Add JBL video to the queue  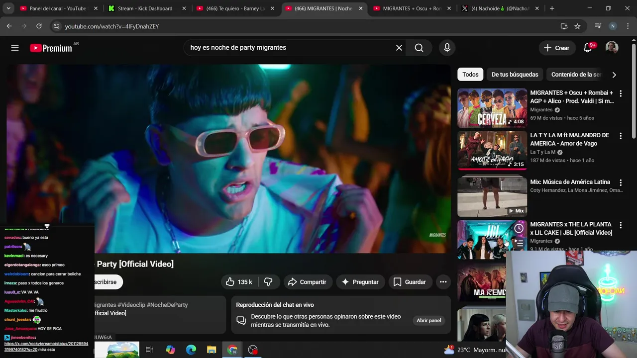tap(519, 243)
